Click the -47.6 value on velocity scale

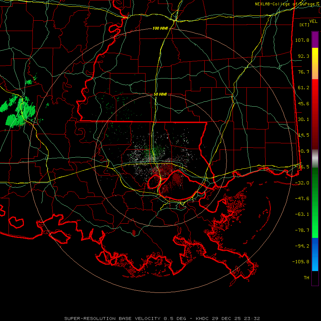(x=302, y=199)
